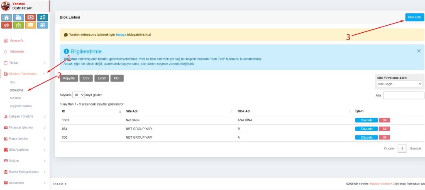Click the red megaphone announcement icon
This screenshot has width=425, height=190.
tap(7, 26)
